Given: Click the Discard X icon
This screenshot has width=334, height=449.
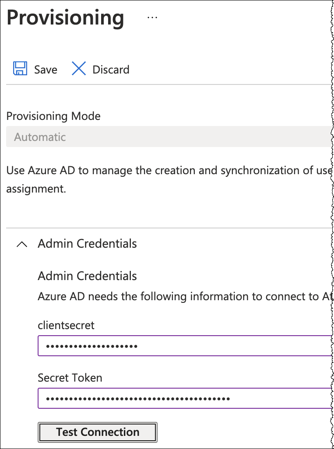Looking at the screenshot, I should tap(79, 69).
